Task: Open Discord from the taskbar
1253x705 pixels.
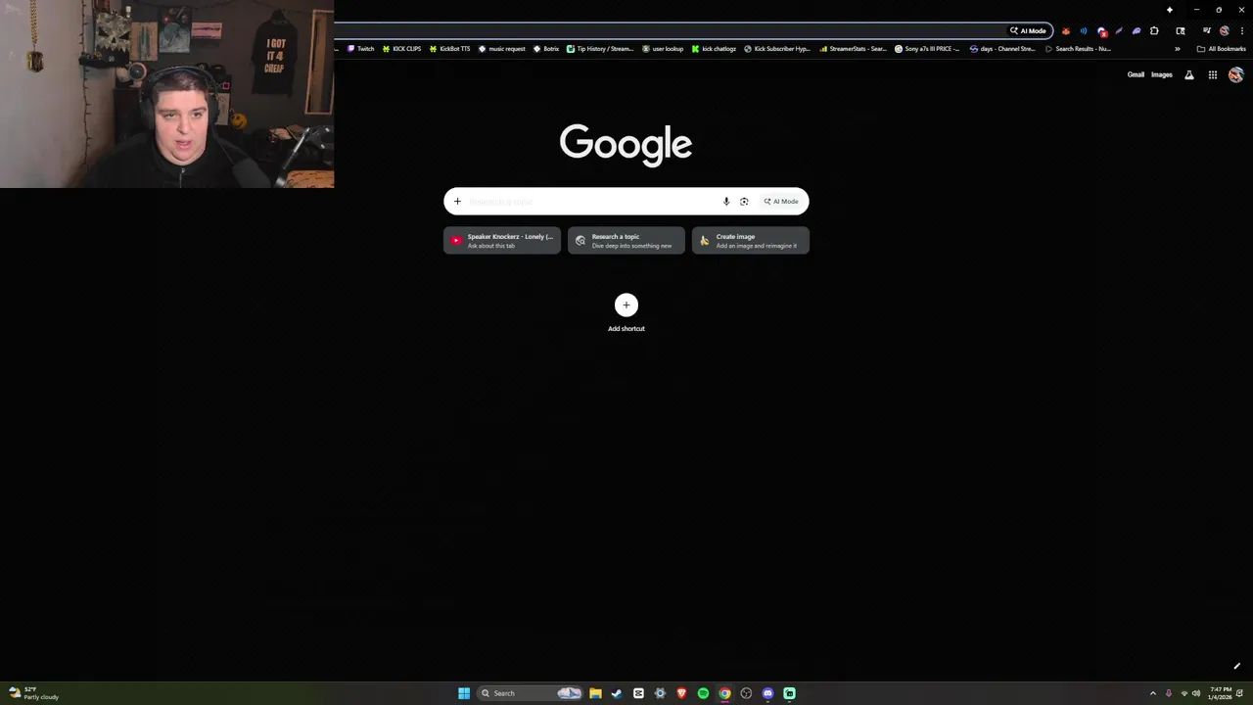Action: (x=767, y=693)
